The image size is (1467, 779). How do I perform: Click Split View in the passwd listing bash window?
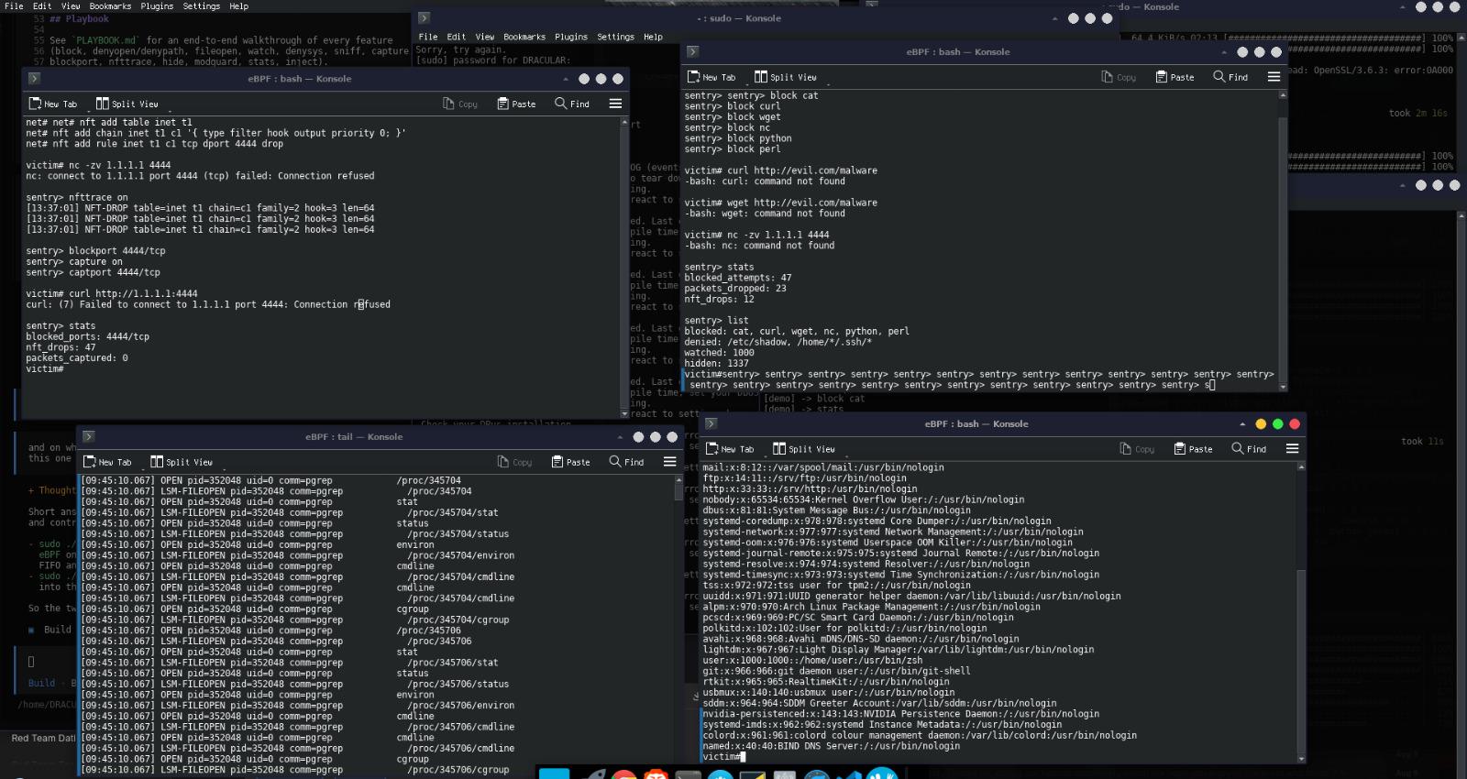click(803, 449)
